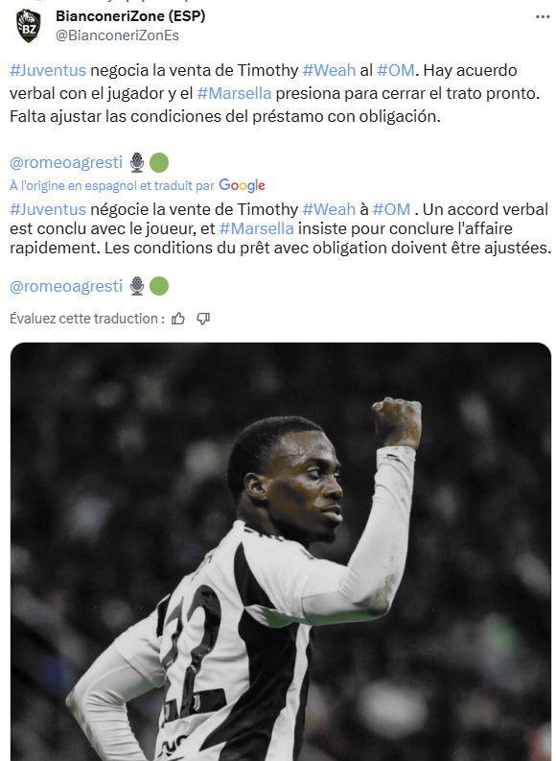Open #Weah hashtag in original Spanish text
This screenshot has height=761, width=556.
click(329, 70)
